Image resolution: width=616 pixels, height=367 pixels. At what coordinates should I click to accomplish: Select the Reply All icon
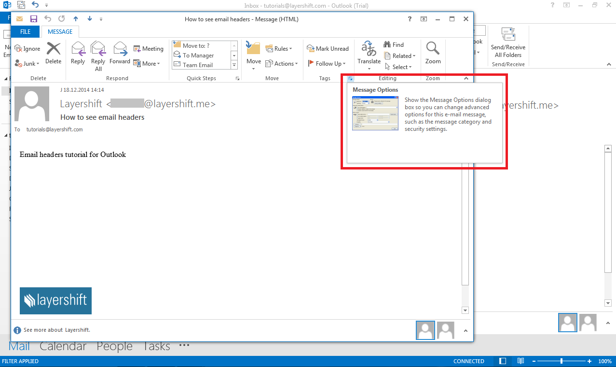tap(98, 52)
